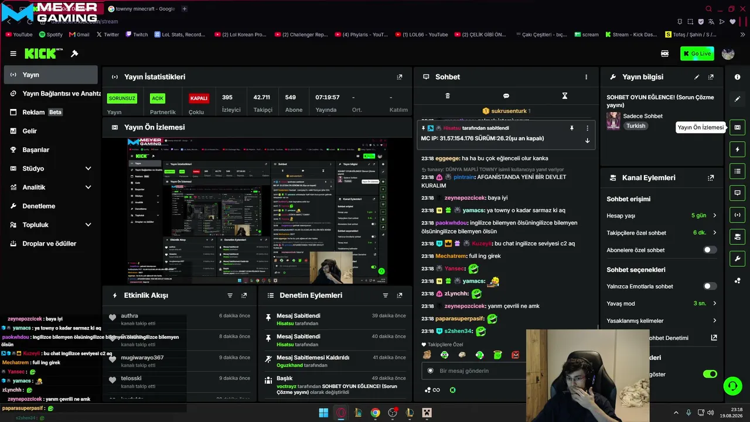Open the Spotify bookmark
The height and width of the screenshot is (422, 750).
[50, 35]
